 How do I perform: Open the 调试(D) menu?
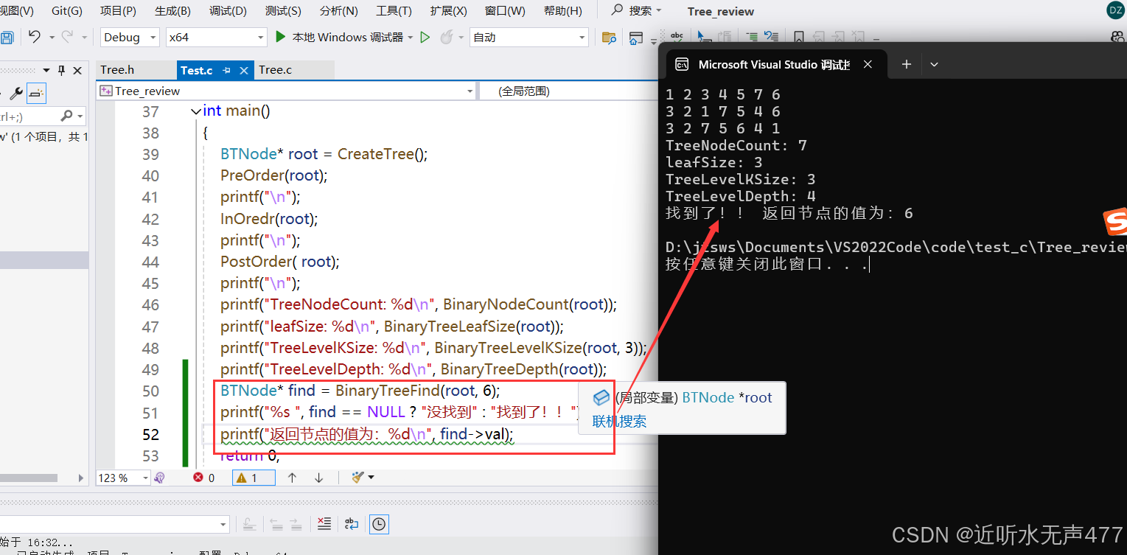click(228, 11)
